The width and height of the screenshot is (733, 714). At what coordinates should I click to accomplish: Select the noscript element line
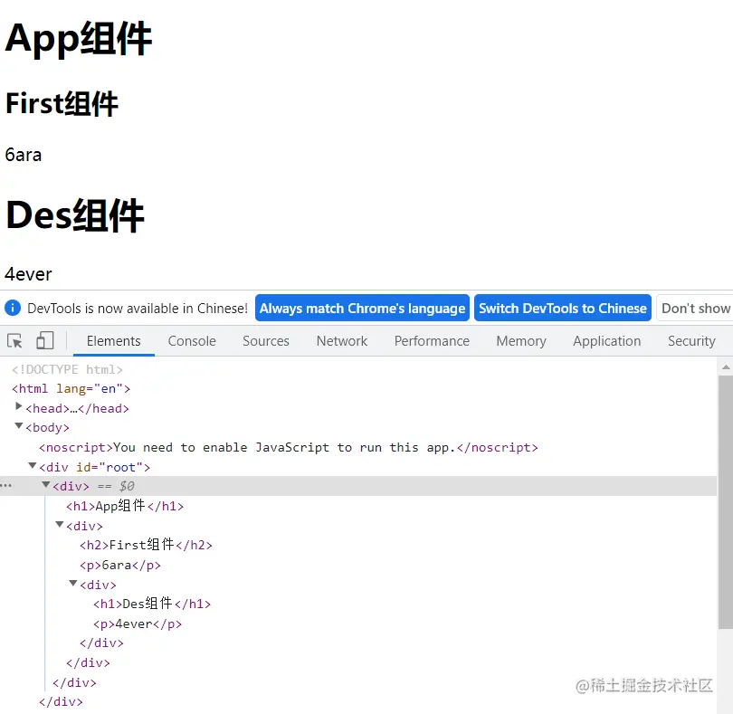tap(289, 447)
